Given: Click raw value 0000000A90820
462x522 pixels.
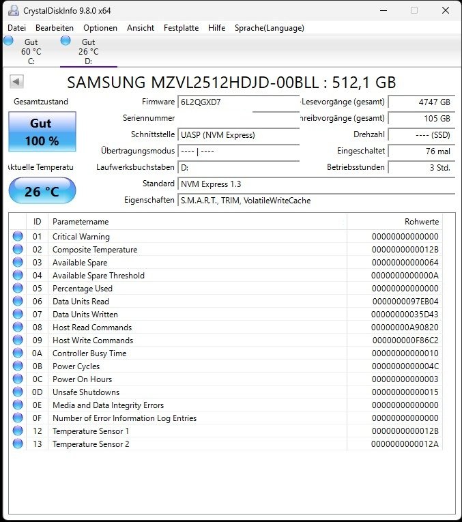Looking at the screenshot, I should (405, 328).
